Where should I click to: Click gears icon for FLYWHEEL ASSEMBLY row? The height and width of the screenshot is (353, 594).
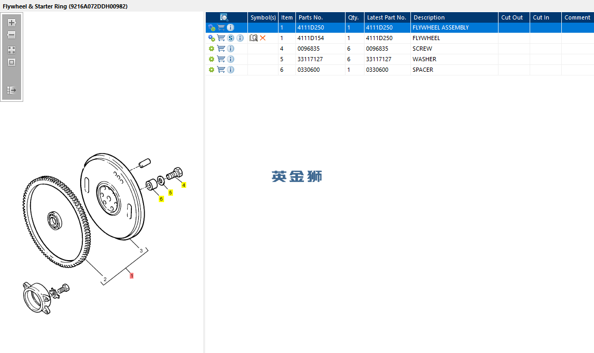tap(212, 27)
